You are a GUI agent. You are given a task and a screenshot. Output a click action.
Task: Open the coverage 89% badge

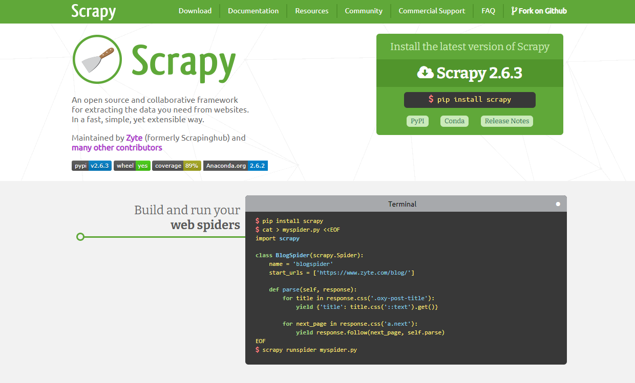[177, 166]
